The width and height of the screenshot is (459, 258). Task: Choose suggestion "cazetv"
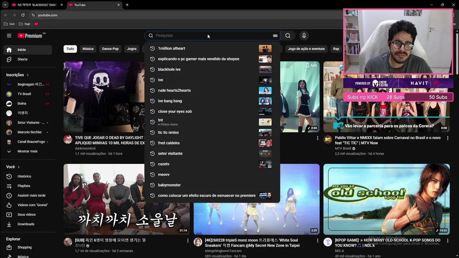[212, 164]
